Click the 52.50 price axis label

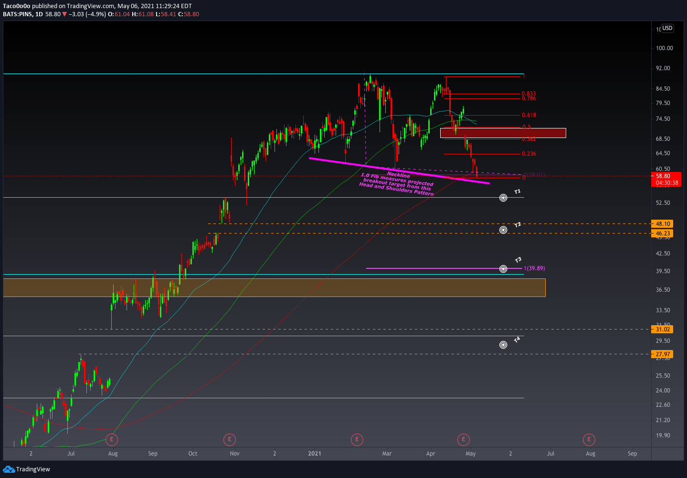(x=663, y=203)
